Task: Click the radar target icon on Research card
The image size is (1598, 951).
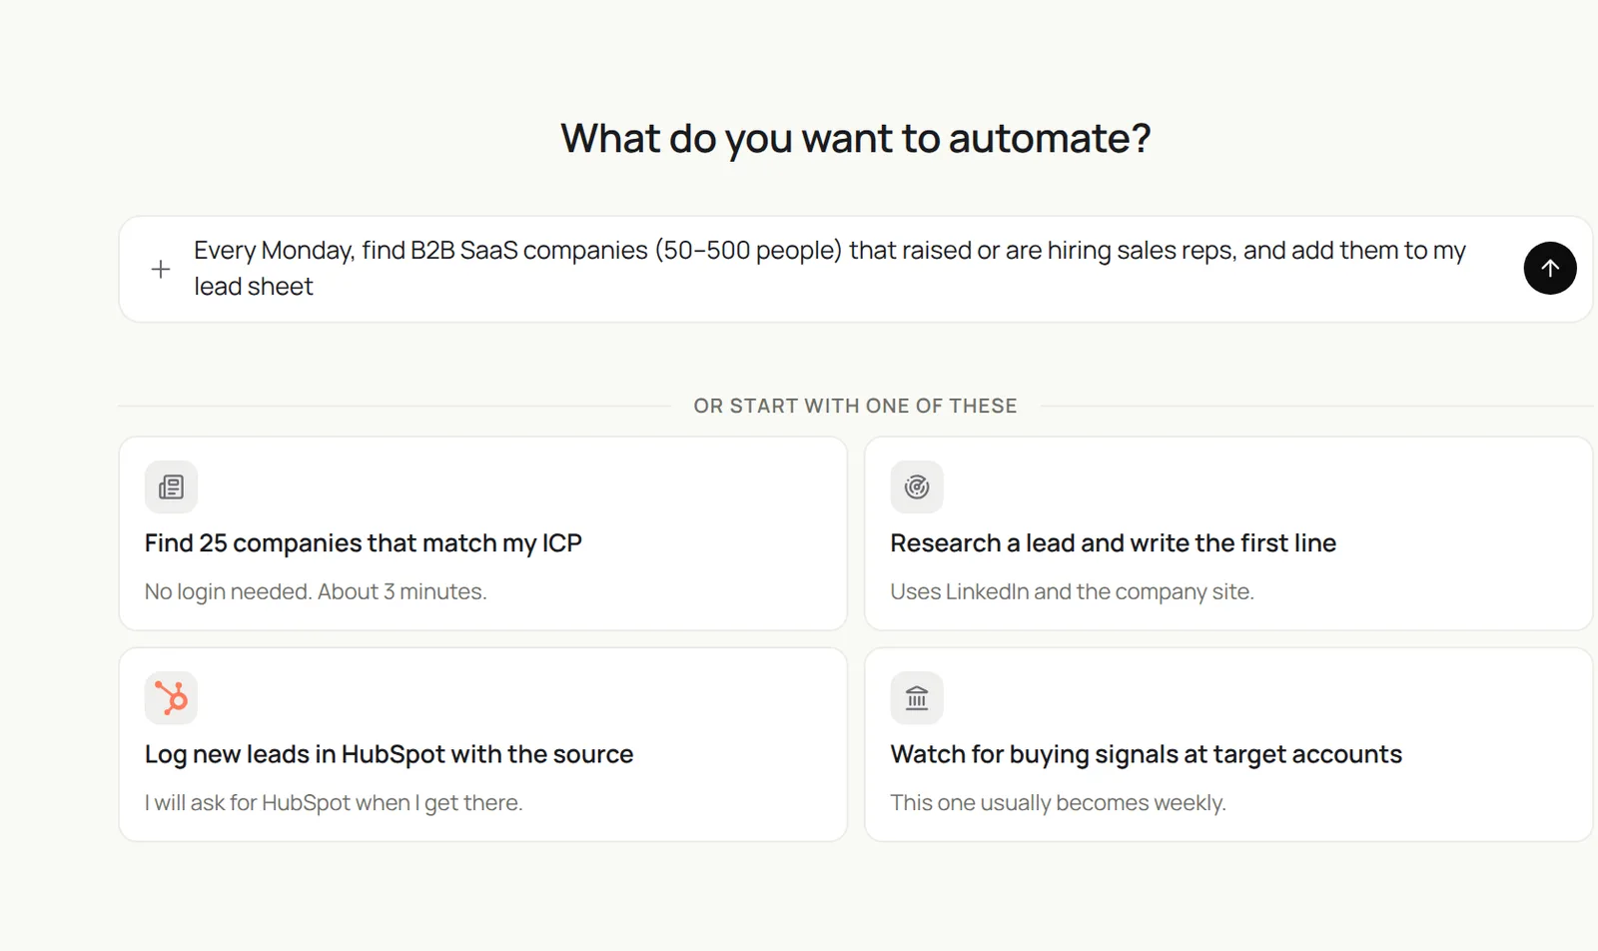Action: pos(916,486)
